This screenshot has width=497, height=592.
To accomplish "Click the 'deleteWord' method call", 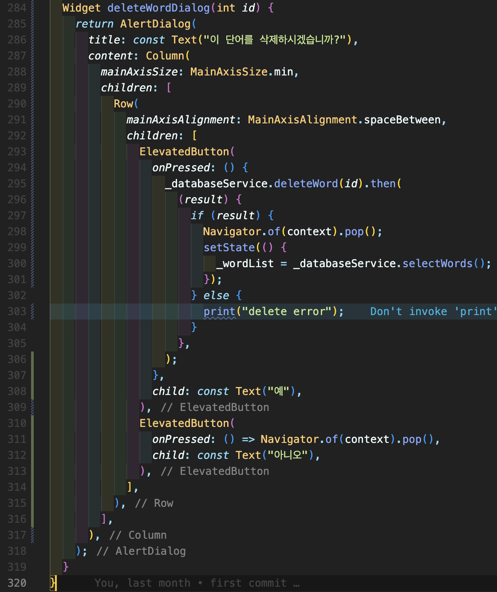I will point(306,184).
